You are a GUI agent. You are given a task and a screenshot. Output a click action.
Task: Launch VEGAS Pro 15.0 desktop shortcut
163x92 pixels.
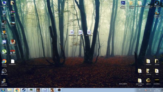click(x=157, y=5)
